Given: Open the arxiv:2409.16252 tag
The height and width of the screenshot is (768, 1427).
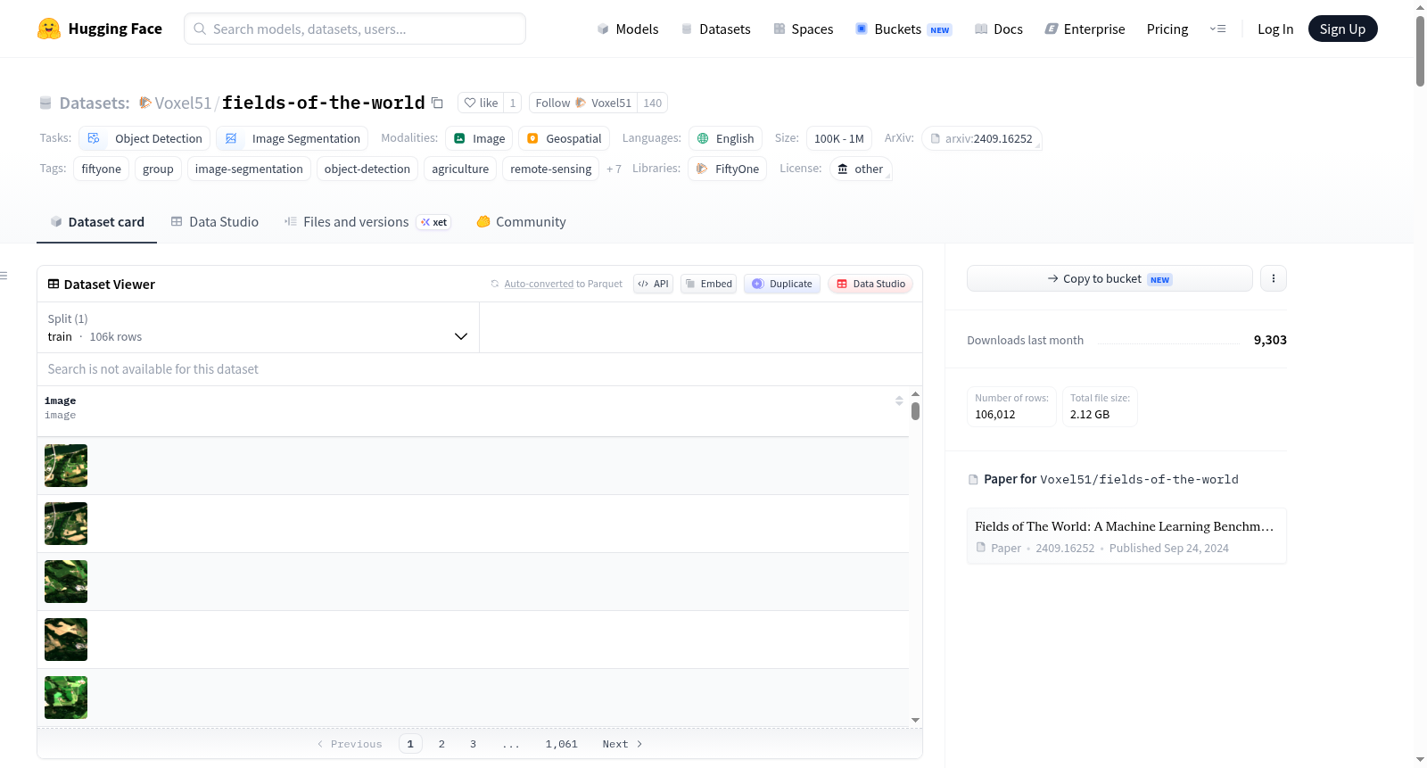Looking at the screenshot, I should [981, 138].
